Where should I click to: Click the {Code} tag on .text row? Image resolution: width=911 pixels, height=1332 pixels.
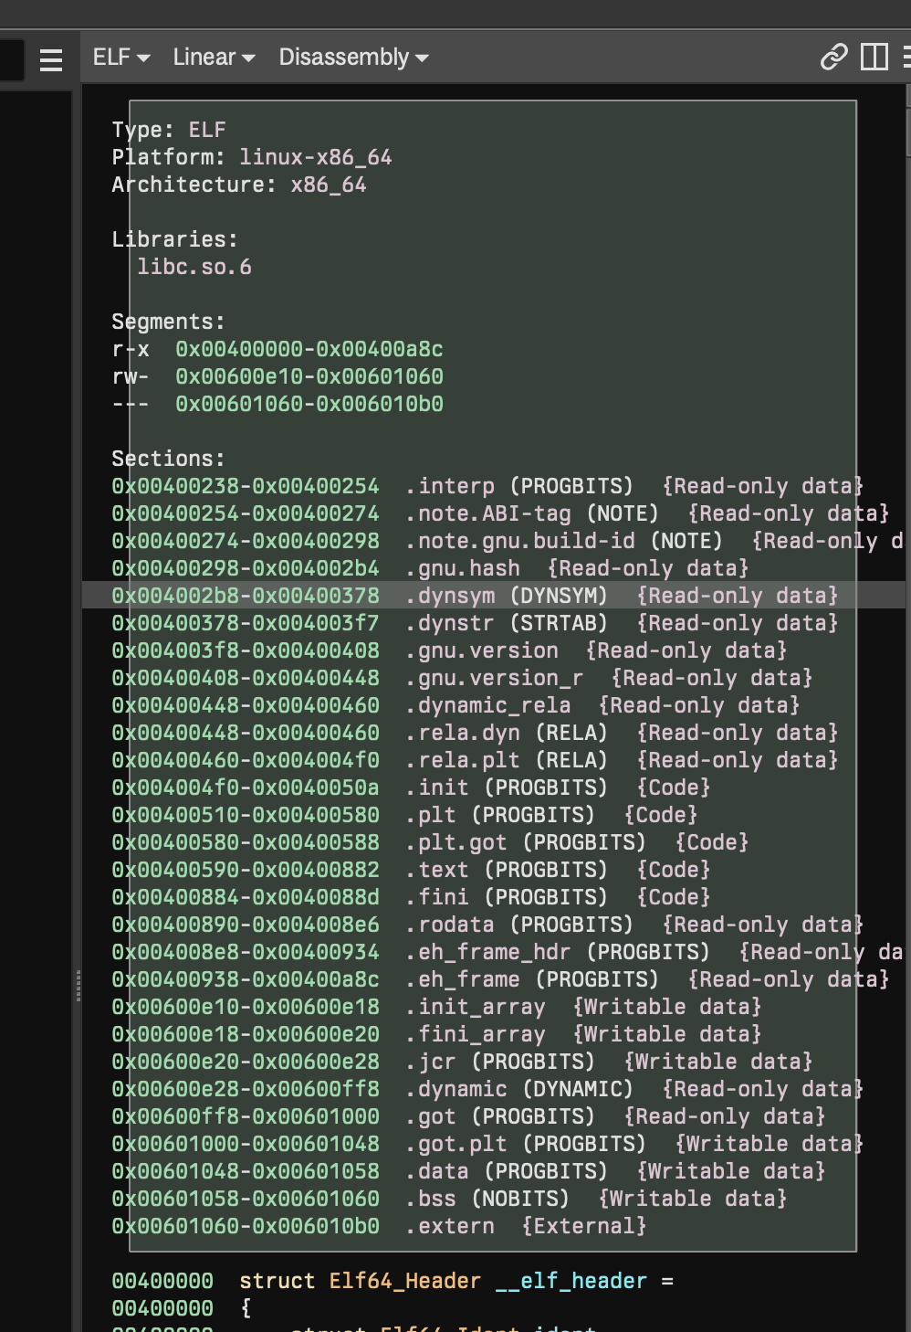pos(674,870)
